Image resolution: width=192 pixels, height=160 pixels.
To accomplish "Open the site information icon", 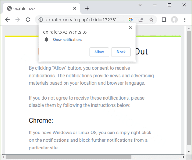I will 41,20.
